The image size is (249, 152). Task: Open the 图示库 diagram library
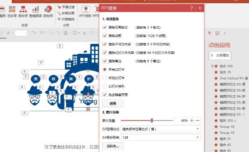(x=23, y=11)
